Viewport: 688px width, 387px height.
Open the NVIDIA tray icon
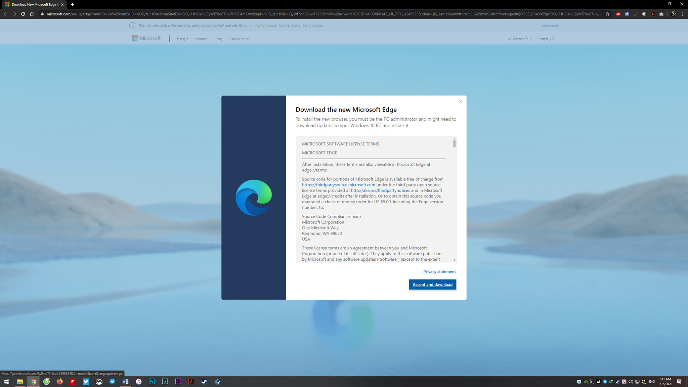click(x=586, y=382)
